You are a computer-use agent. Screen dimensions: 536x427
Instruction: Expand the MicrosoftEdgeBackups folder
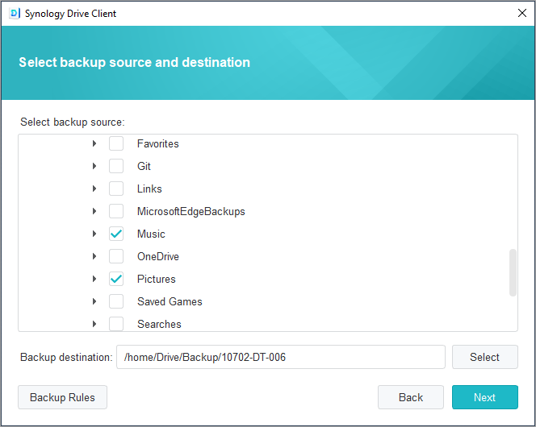point(94,212)
